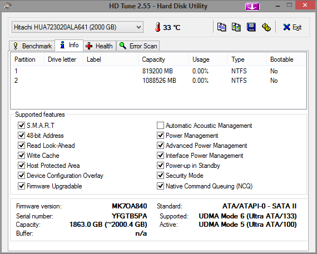Enable Automatic Acoustic Management checkbox
317x254 pixels.
tap(160, 125)
